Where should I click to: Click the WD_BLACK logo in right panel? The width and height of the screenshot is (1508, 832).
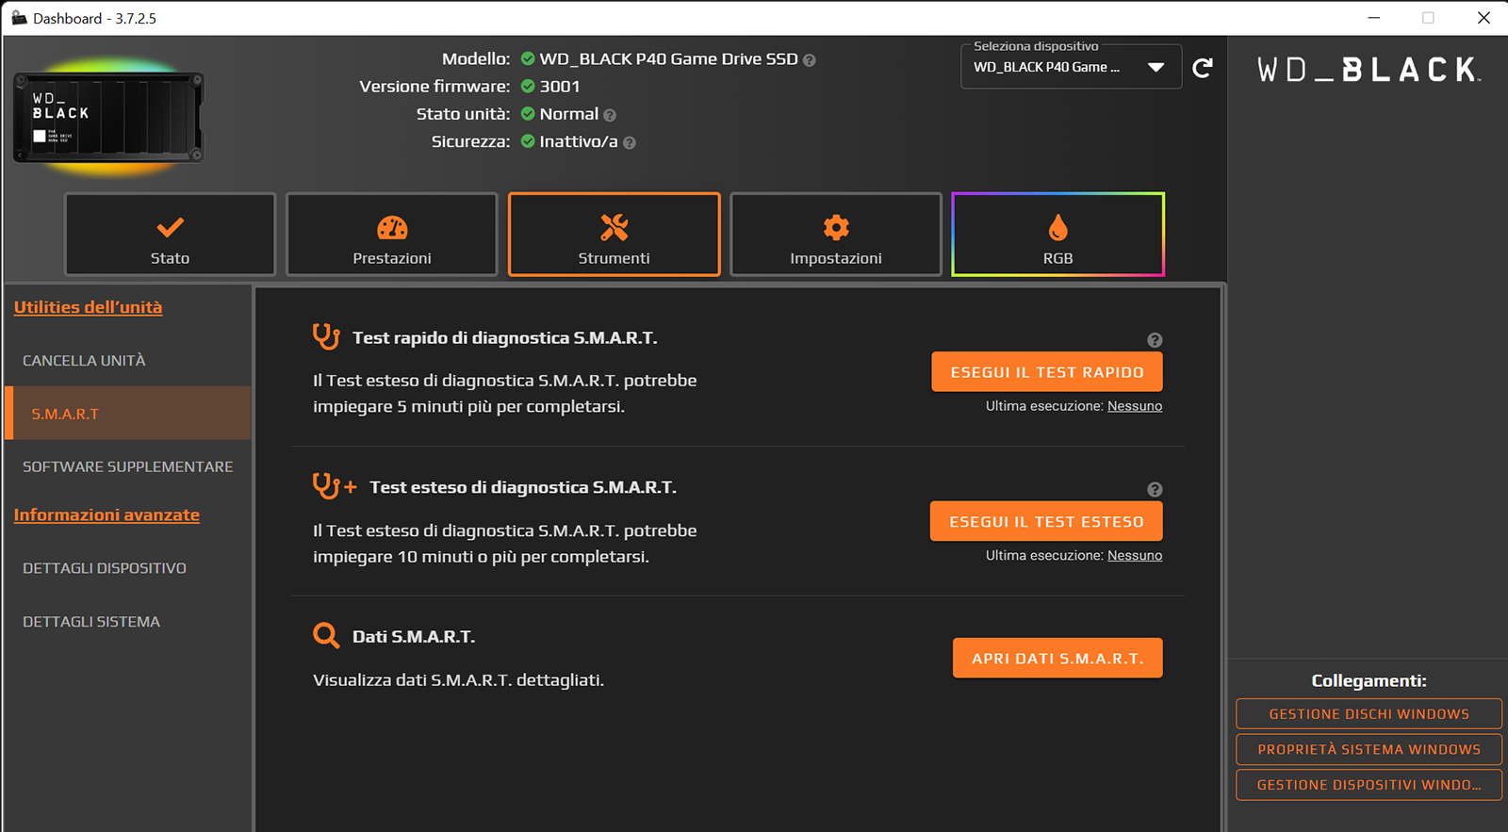[x=1369, y=70]
